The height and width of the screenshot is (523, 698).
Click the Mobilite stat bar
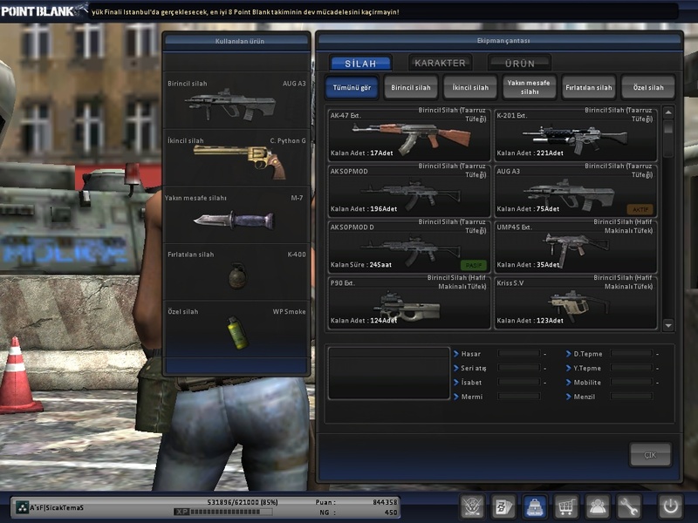tap(632, 382)
